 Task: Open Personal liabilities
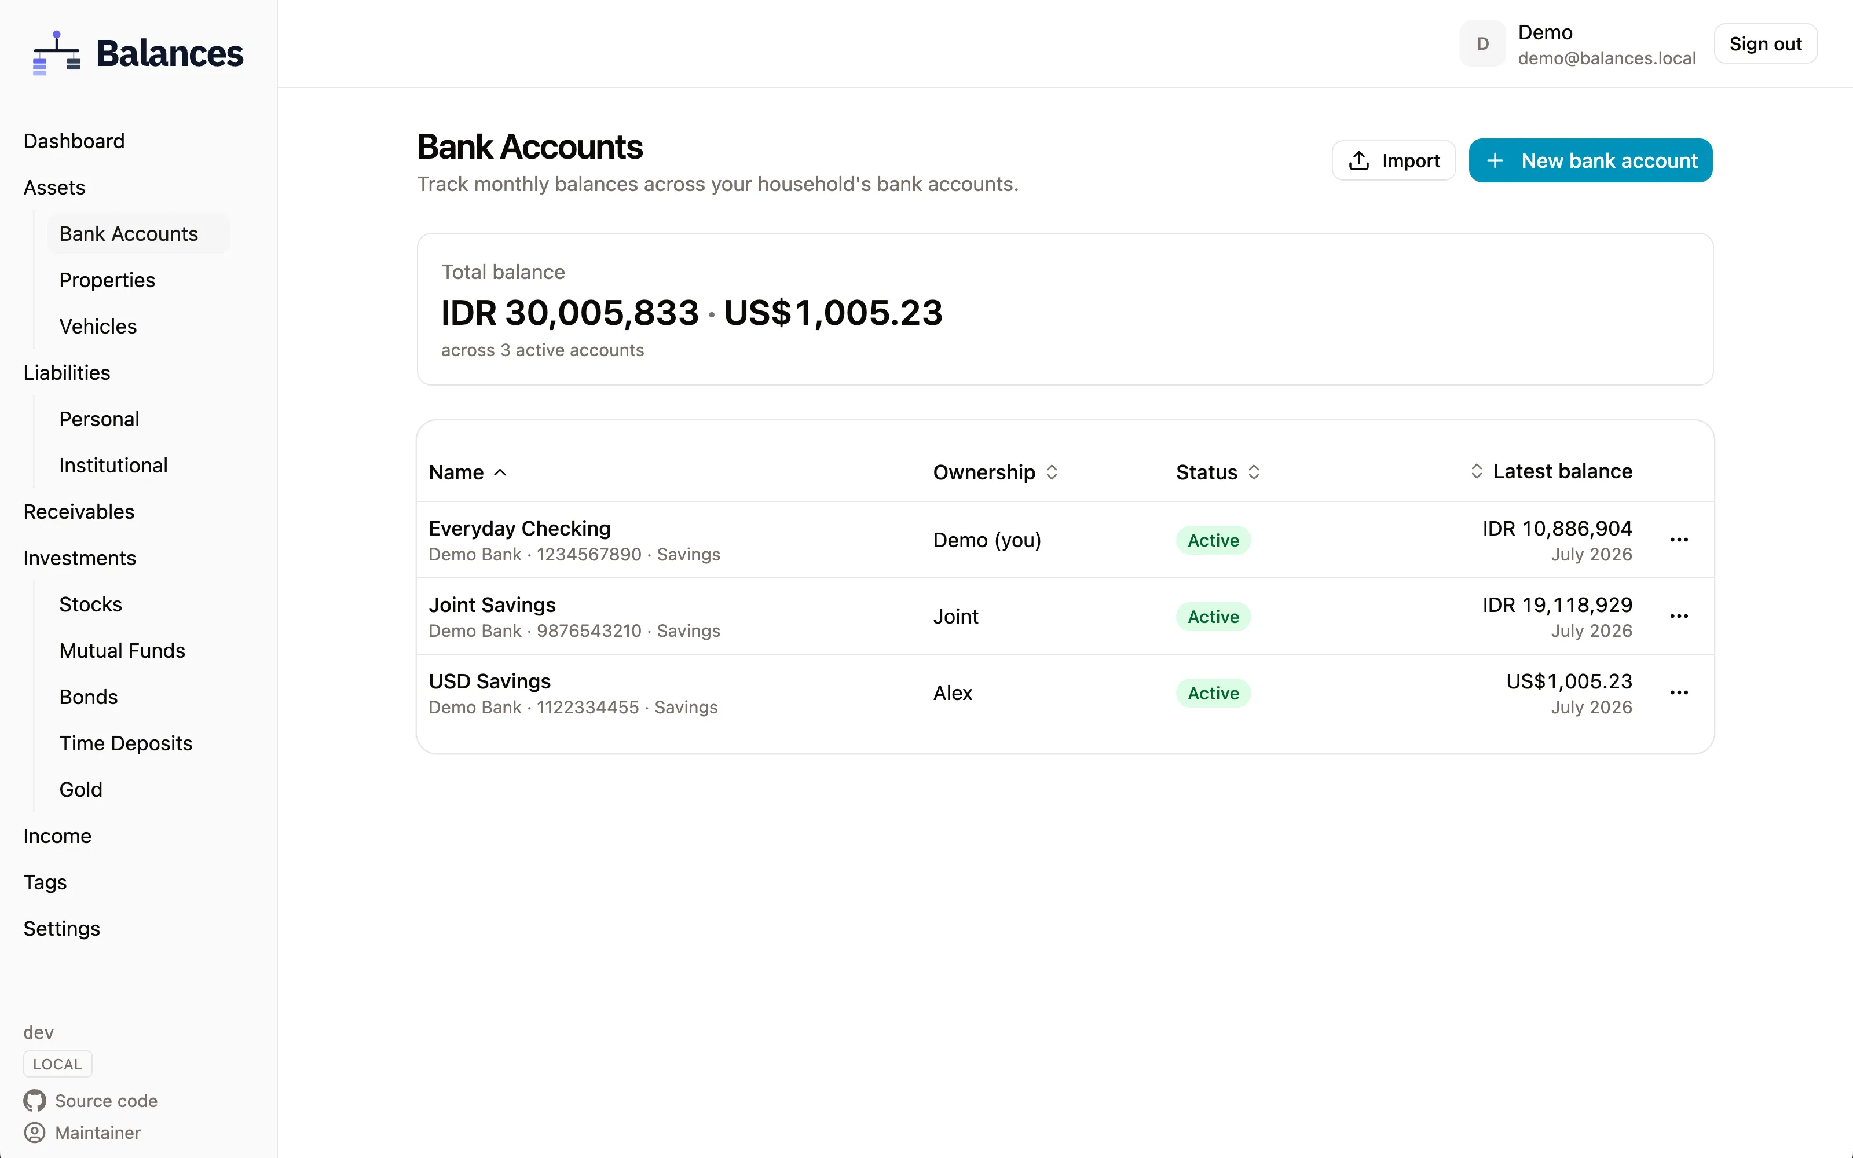[100, 420]
